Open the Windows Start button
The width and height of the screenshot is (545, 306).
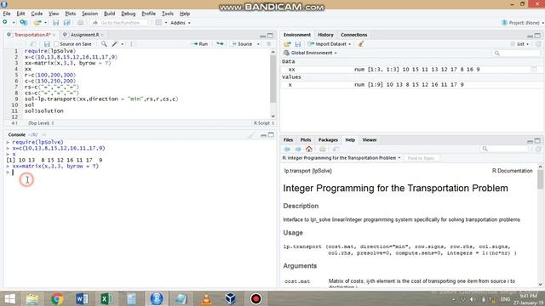click(10, 298)
